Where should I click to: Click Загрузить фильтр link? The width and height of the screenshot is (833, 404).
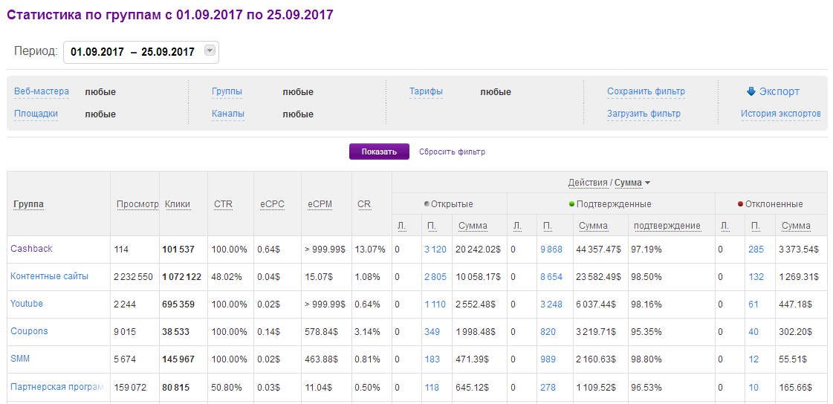644,114
